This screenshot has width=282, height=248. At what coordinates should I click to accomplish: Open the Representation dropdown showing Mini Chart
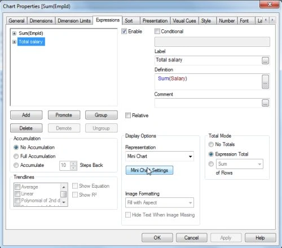[x=160, y=156]
